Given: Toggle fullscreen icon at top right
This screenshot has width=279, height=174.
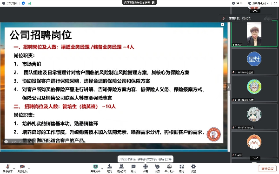Looking at the screenshot, I should [x=275, y=3].
